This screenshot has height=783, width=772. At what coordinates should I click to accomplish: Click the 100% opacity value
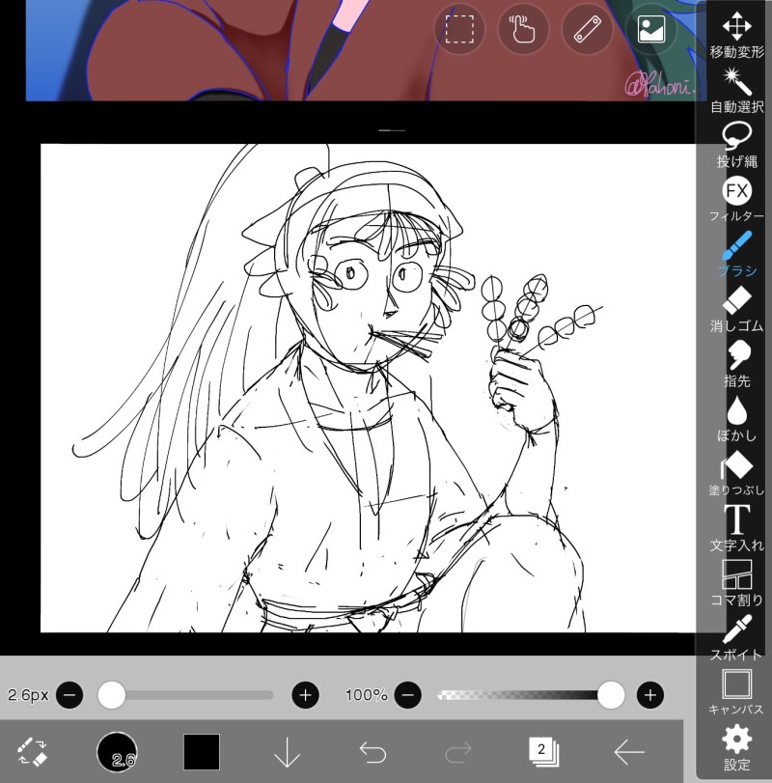(x=366, y=694)
